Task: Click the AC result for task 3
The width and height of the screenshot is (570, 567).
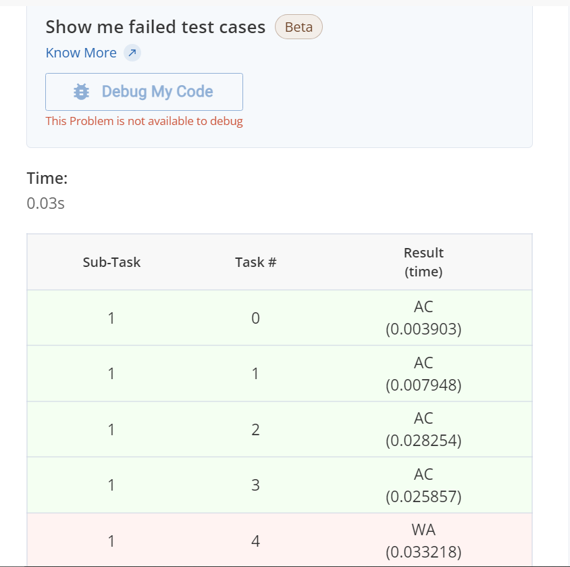Action: pyautogui.click(x=423, y=485)
